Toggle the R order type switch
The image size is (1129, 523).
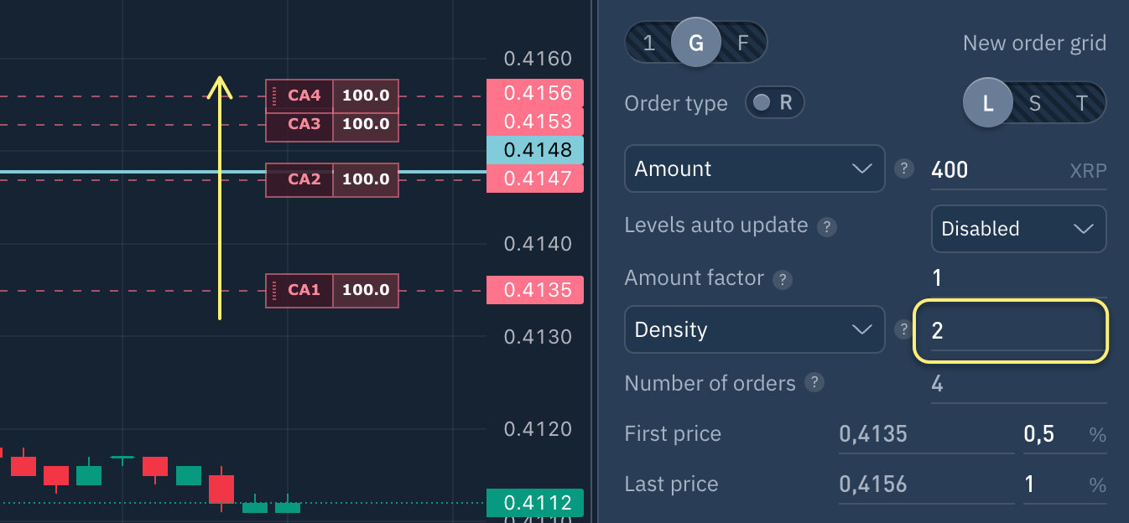(774, 103)
